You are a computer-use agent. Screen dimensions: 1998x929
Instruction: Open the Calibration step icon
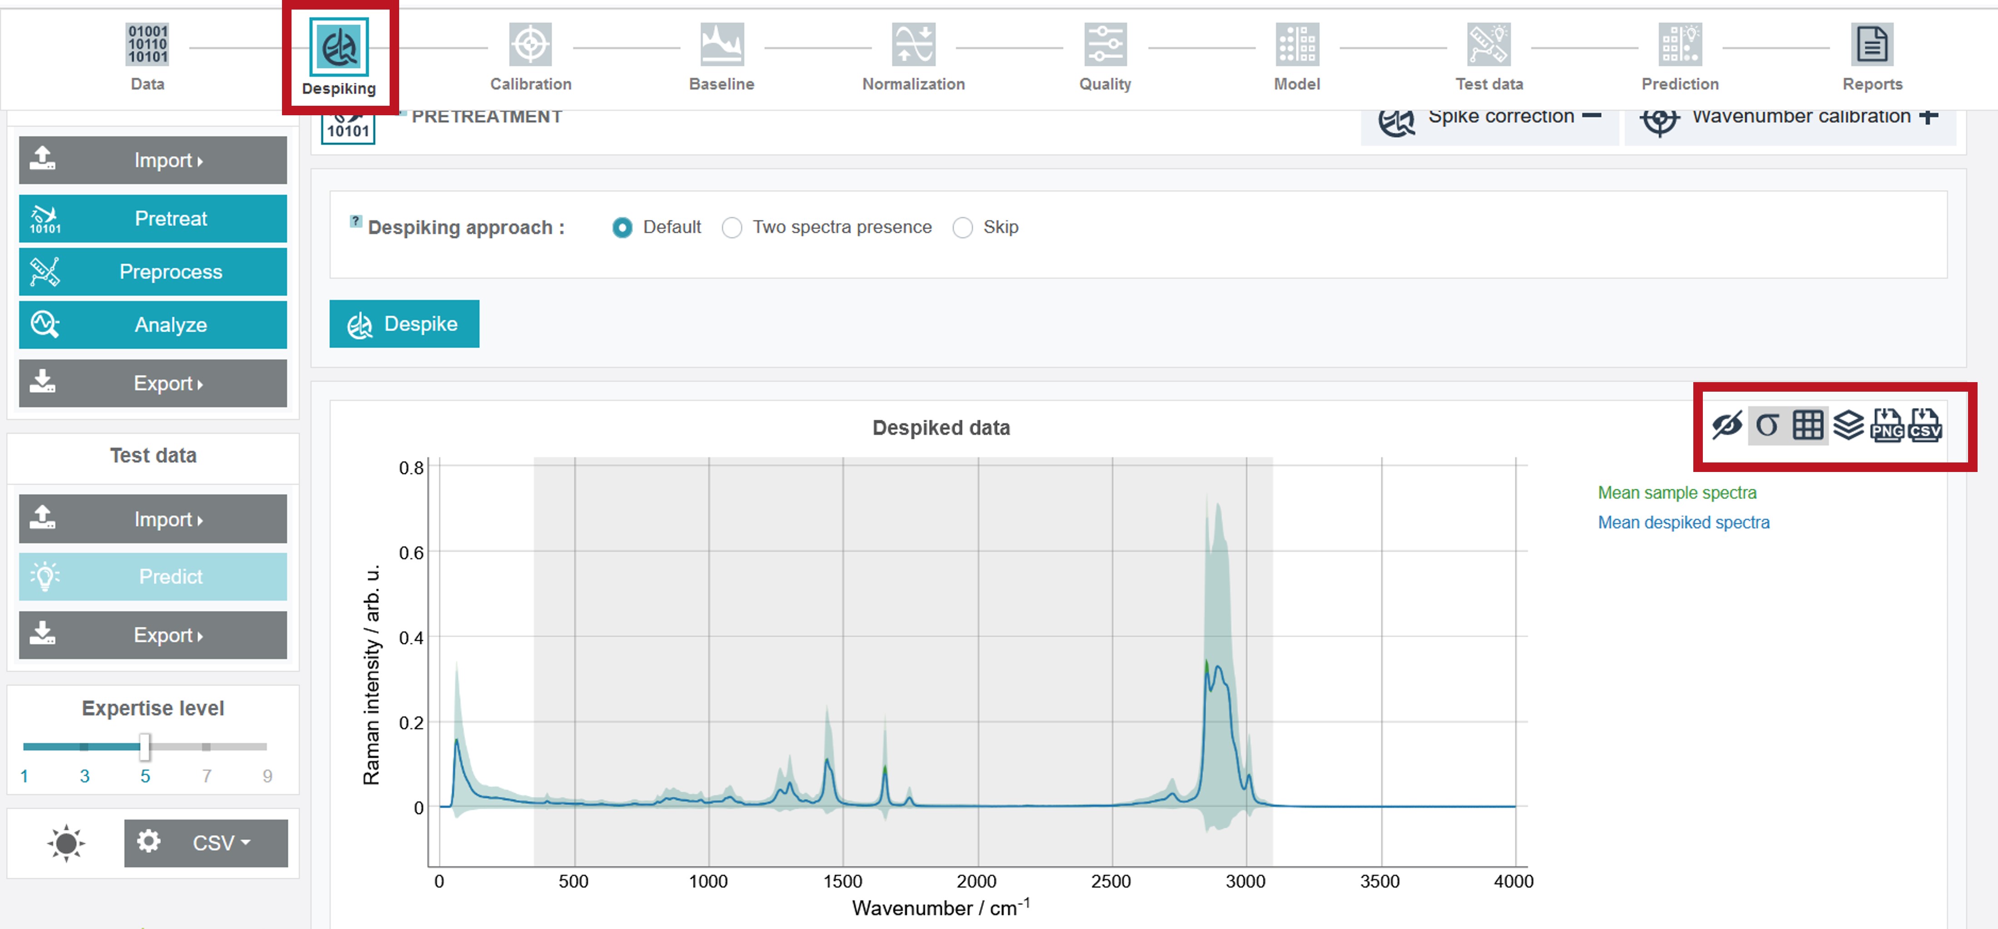click(530, 45)
